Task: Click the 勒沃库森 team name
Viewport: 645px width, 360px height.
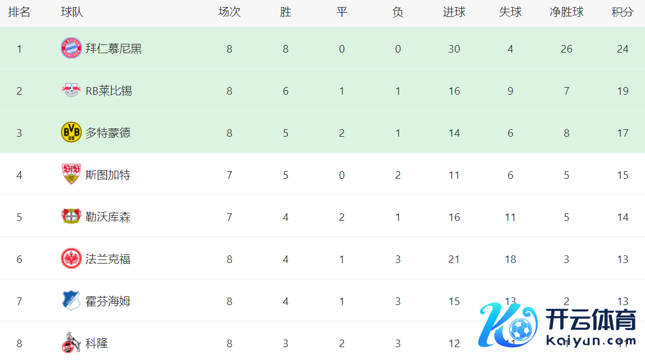Action: click(108, 217)
